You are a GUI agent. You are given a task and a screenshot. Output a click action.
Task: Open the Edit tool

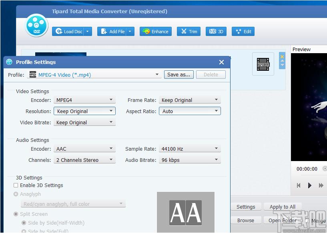[x=243, y=32]
